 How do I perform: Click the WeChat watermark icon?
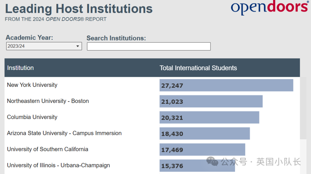point(213,162)
